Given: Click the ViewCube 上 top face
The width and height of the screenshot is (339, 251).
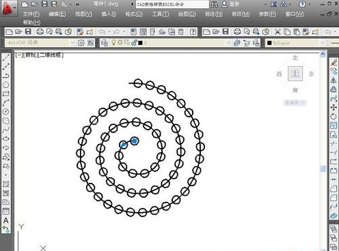Looking at the screenshot, I should [x=295, y=74].
